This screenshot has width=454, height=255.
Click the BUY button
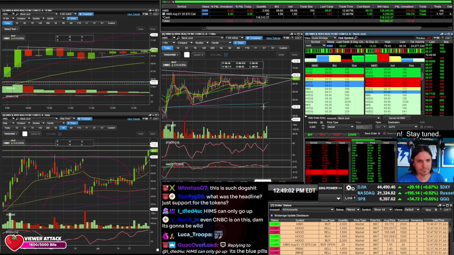point(310,135)
